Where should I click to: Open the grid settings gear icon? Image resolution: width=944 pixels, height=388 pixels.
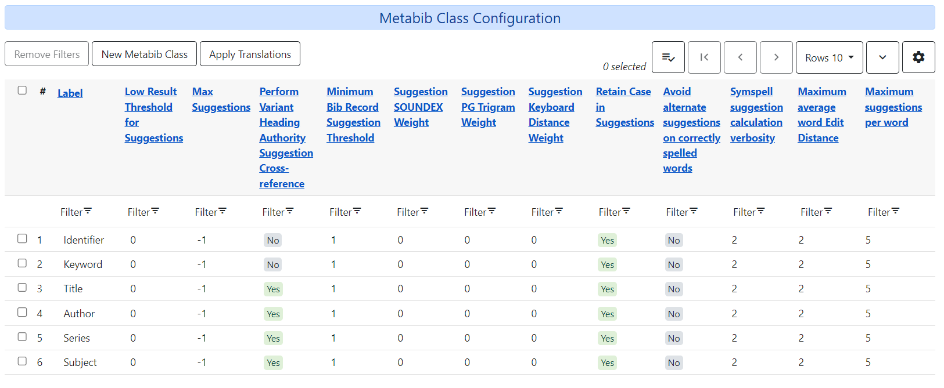(x=918, y=57)
